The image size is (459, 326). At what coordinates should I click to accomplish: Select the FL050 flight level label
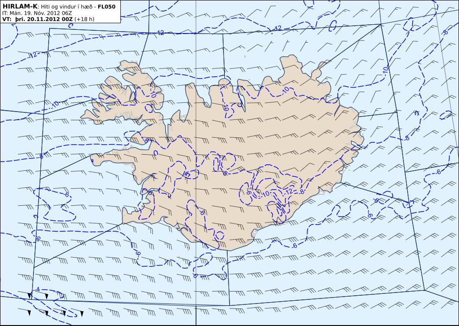pos(106,6)
